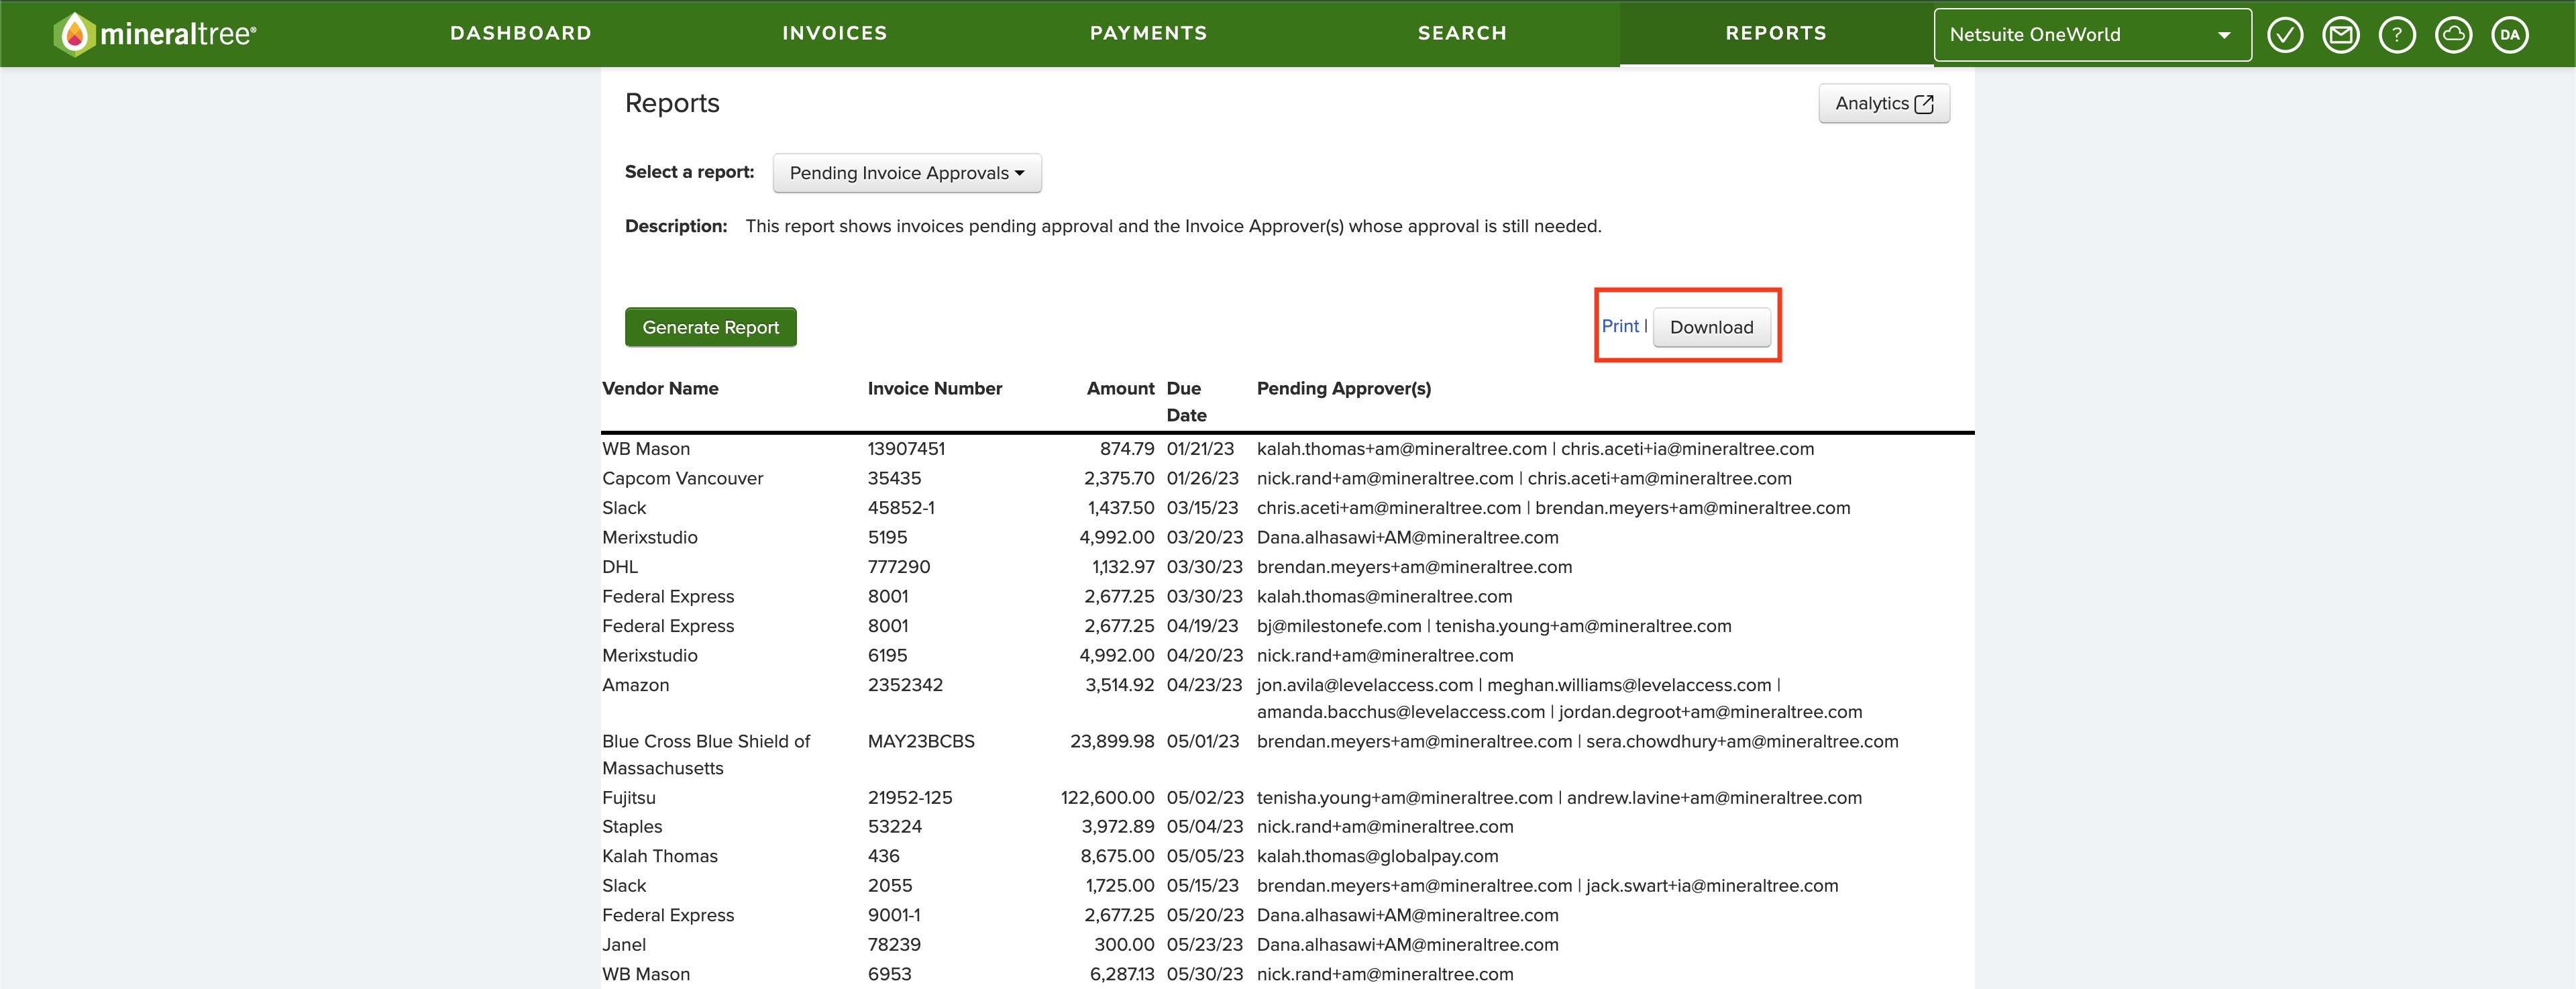The height and width of the screenshot is (989, 2576).
Task: Select the amount 874.79
Action: pyautogui.click(x=1127, y=449)
